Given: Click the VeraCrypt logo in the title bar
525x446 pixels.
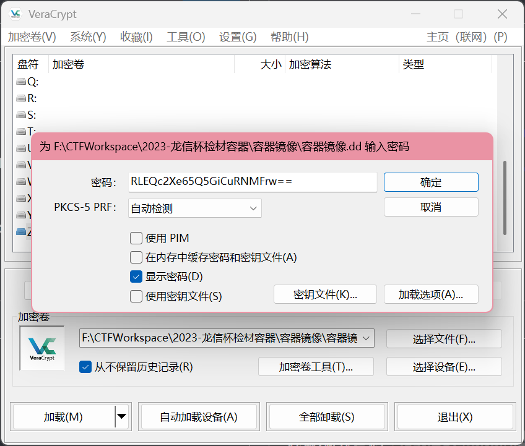Looking at the screenshot, I should coord(15,14).
